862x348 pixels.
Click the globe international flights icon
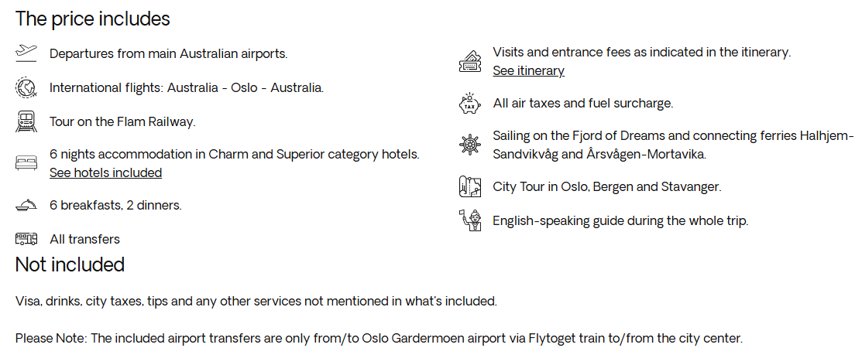tap(26, 87)
